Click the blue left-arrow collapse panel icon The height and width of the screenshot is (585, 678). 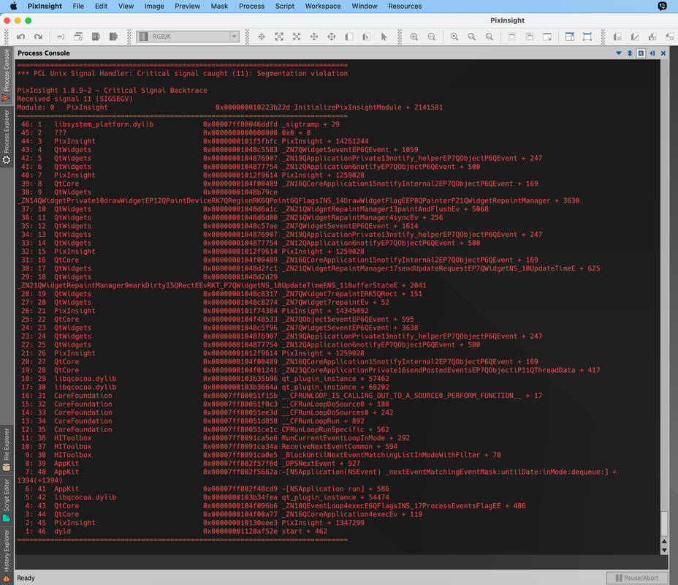coord(652,53)
